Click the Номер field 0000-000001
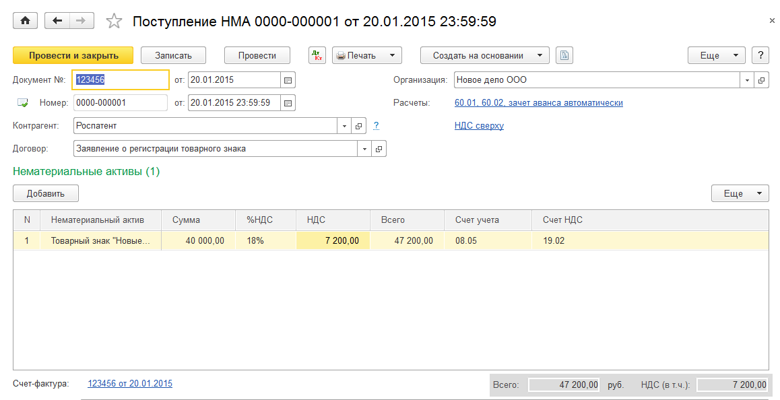780x400 pixels. tap(121, 103)
